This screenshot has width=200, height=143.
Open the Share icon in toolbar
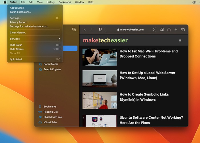coord(169,29)
